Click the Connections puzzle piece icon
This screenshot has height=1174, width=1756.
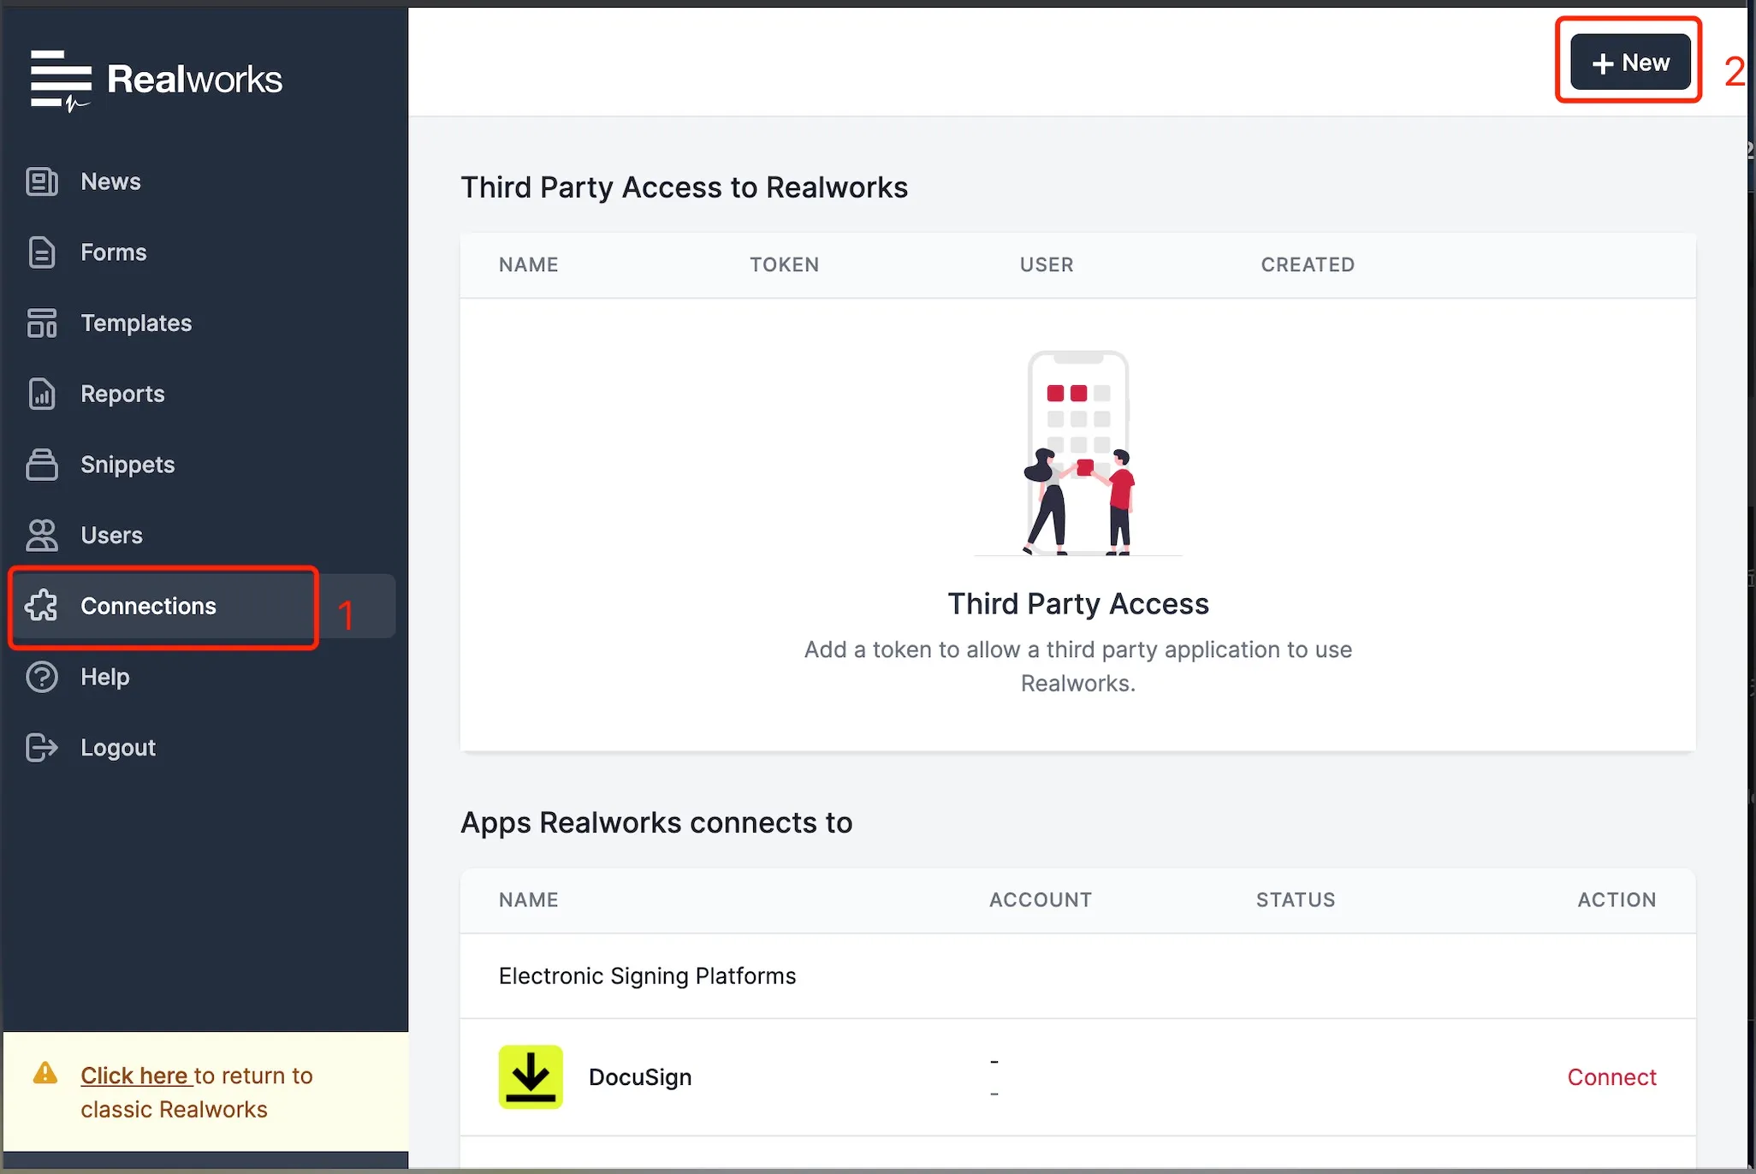(41, 606)
